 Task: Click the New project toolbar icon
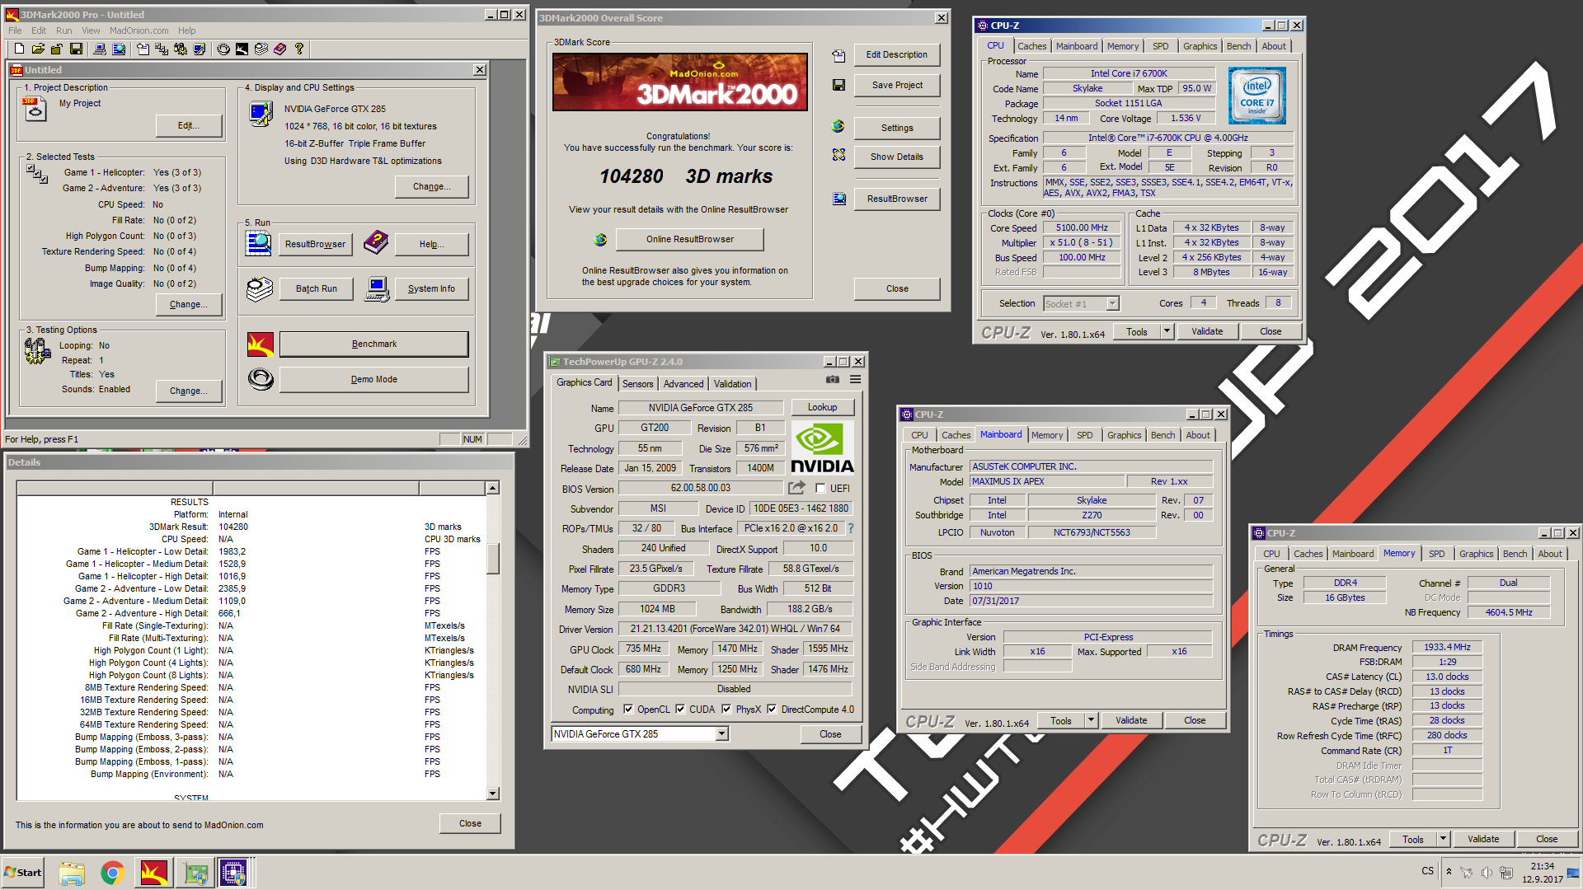(x=19, y=49)
